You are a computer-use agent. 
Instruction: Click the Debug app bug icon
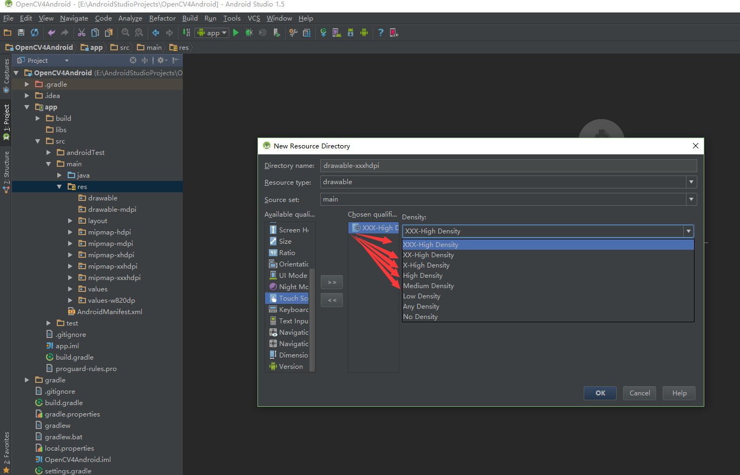249,32
